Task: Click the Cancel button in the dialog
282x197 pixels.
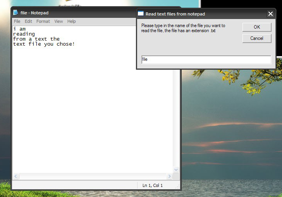Action: click(x=257, y=38)
